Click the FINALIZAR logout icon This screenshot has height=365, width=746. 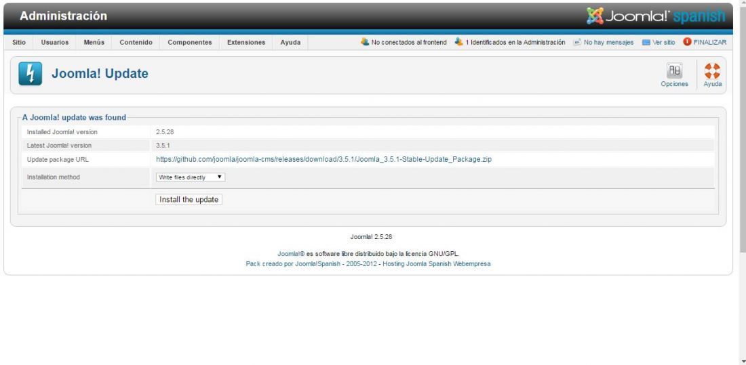pyautogui.click(x=687, y=42)
